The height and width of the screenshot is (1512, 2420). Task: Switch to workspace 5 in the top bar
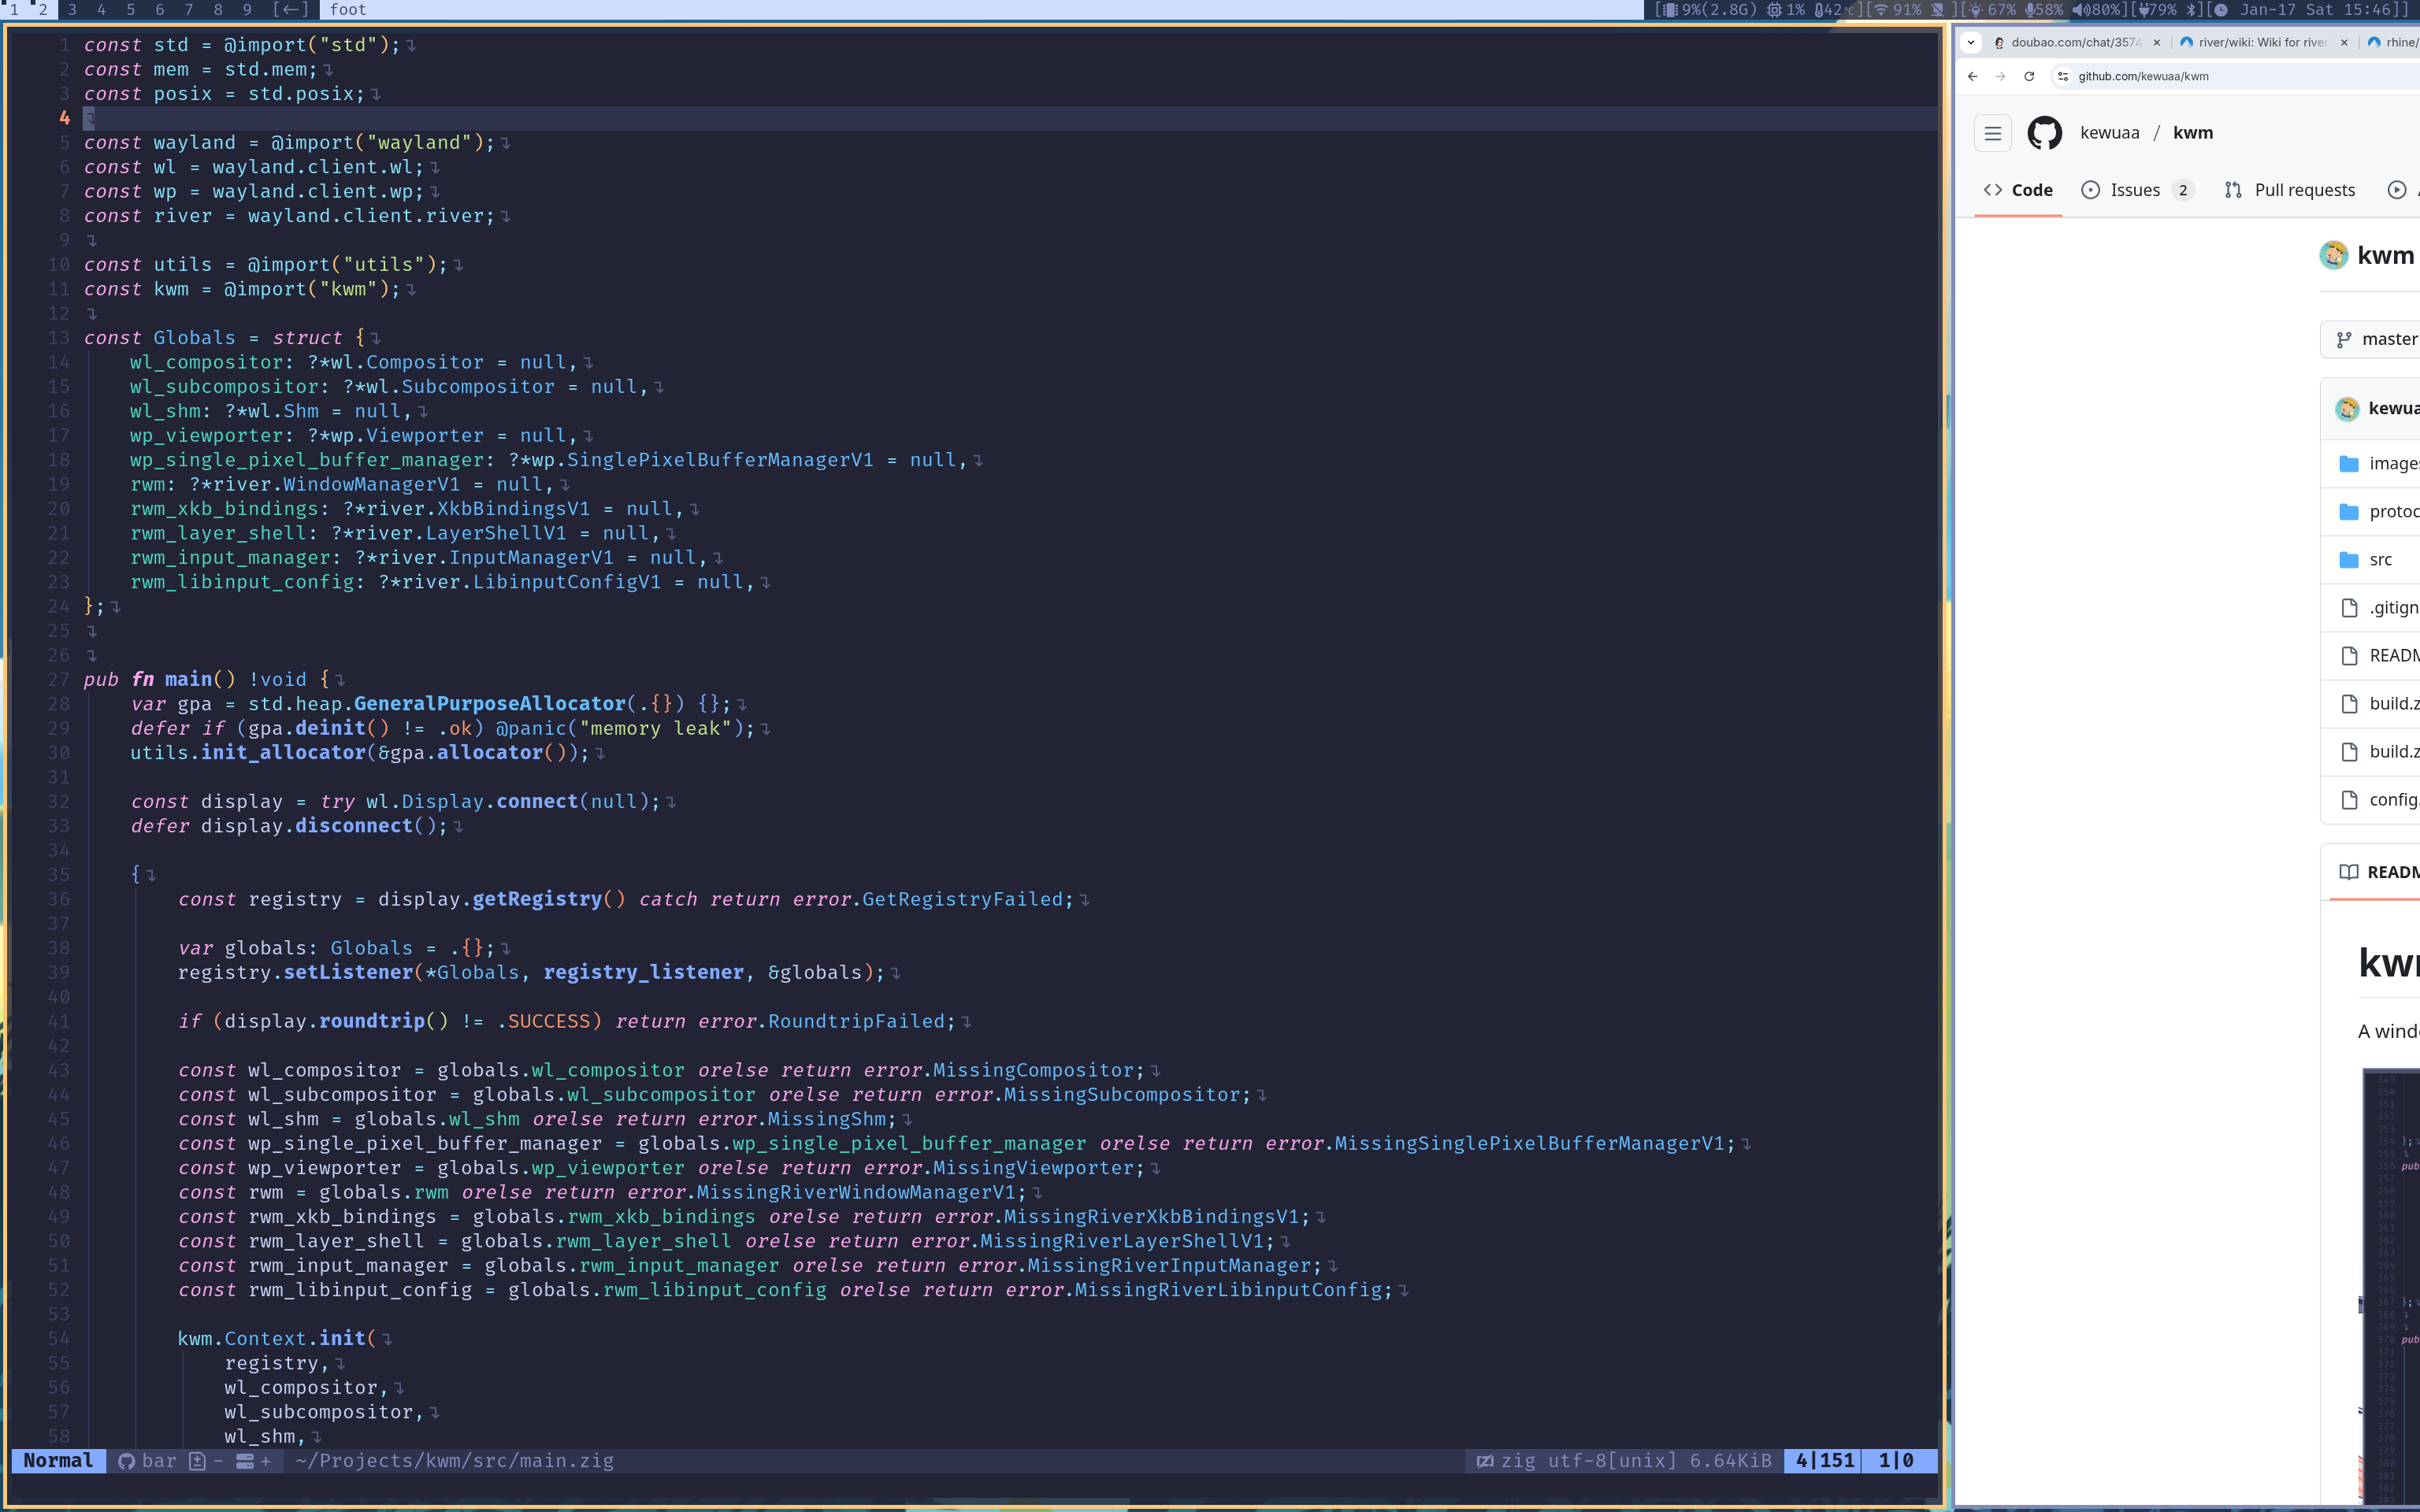pyautogui.click(x=130, y=9)
